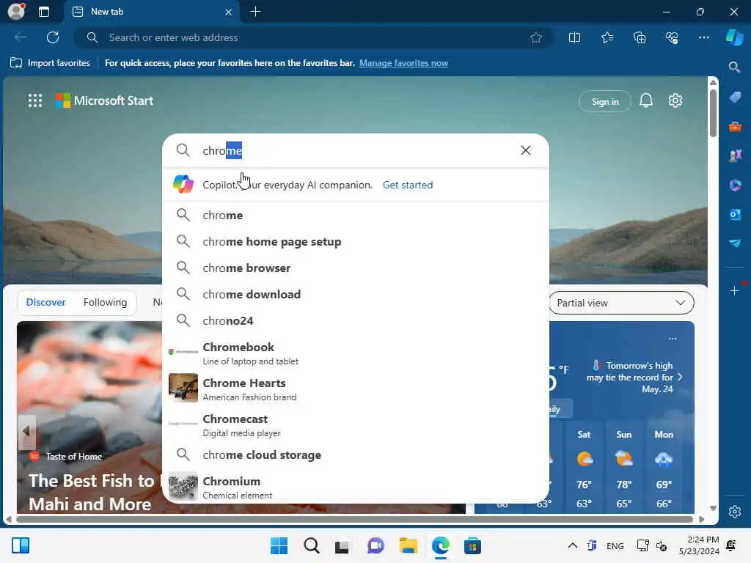Add app to sidebar with plus
The width and height of the screenshot is (751, 563).
[x=734, y=290]
